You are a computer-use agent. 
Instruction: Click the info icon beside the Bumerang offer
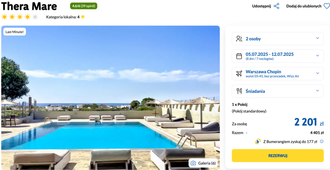322,142
